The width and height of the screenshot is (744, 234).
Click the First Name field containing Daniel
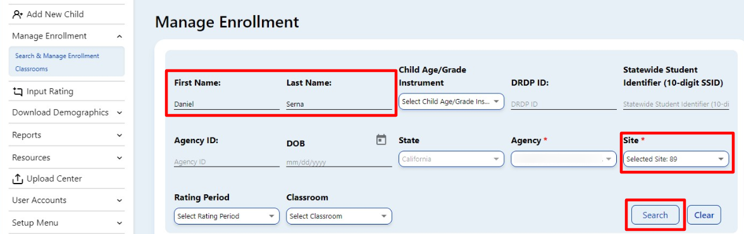coord(226,105)
